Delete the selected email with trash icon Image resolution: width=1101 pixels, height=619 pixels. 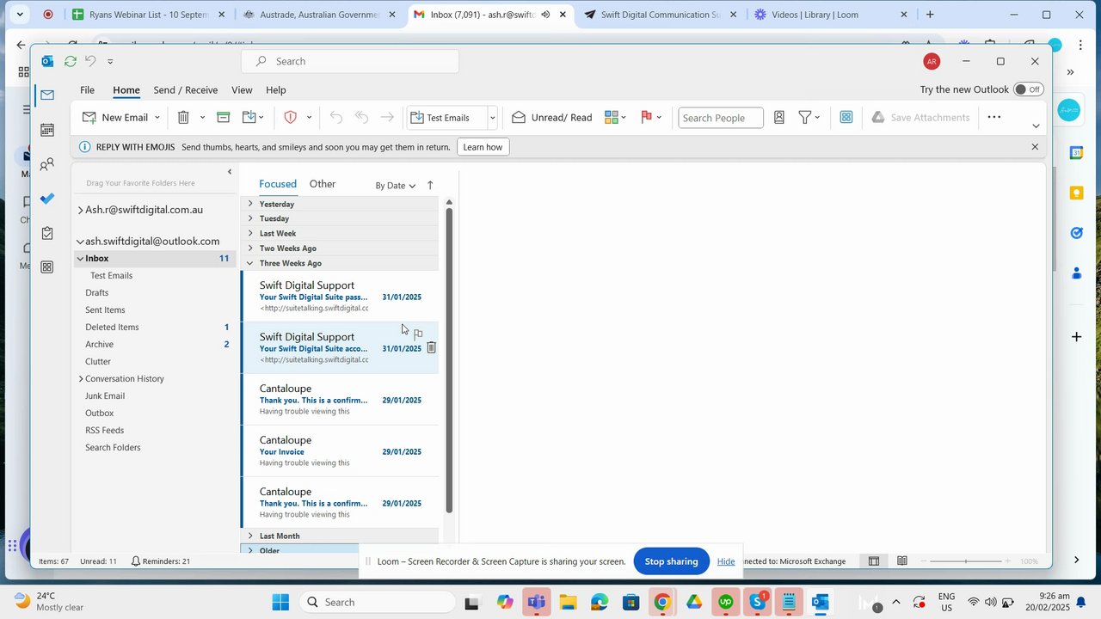point(183,118)
